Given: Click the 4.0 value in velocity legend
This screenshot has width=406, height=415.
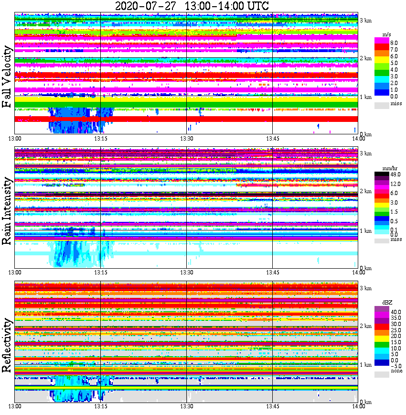Looking at the screenshot, I should pyautogui.click(x=394, y=70).
